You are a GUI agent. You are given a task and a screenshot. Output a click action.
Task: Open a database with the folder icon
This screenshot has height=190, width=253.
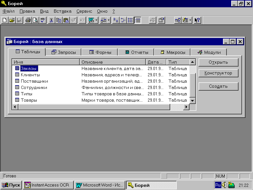pyautogui.click(x=12, y=20)
